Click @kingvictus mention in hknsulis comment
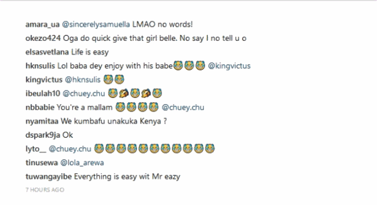 229,66
